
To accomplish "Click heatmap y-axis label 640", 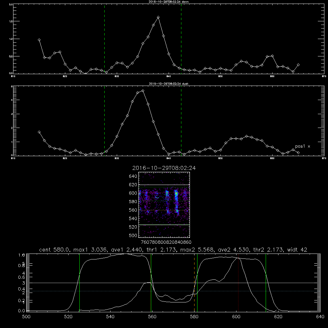I will [x=133, y=176].
